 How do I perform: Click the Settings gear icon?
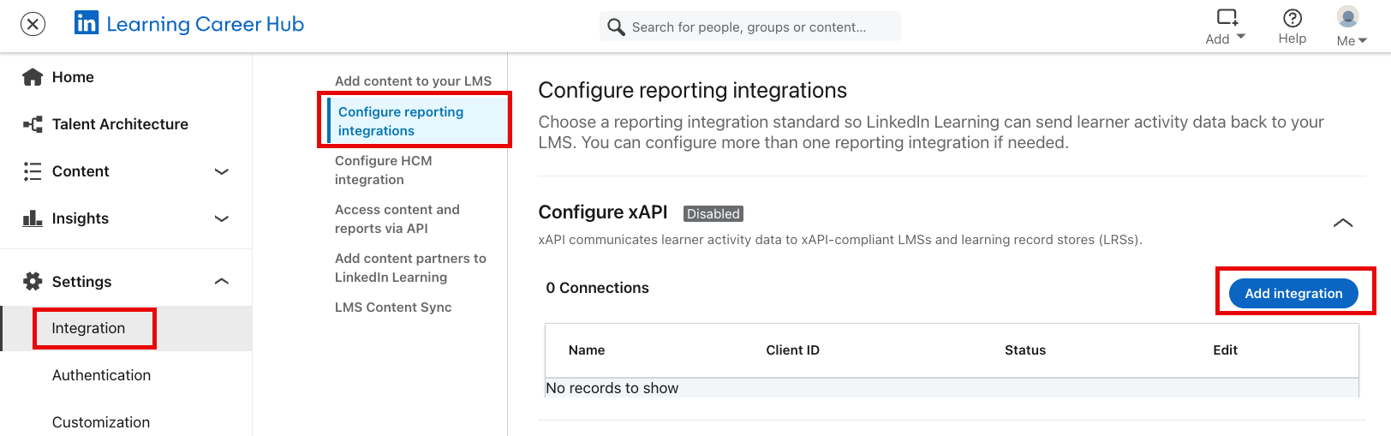[x=33, y=281]
